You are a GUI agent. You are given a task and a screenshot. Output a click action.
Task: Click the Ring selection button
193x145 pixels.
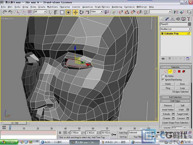[168, 88]
